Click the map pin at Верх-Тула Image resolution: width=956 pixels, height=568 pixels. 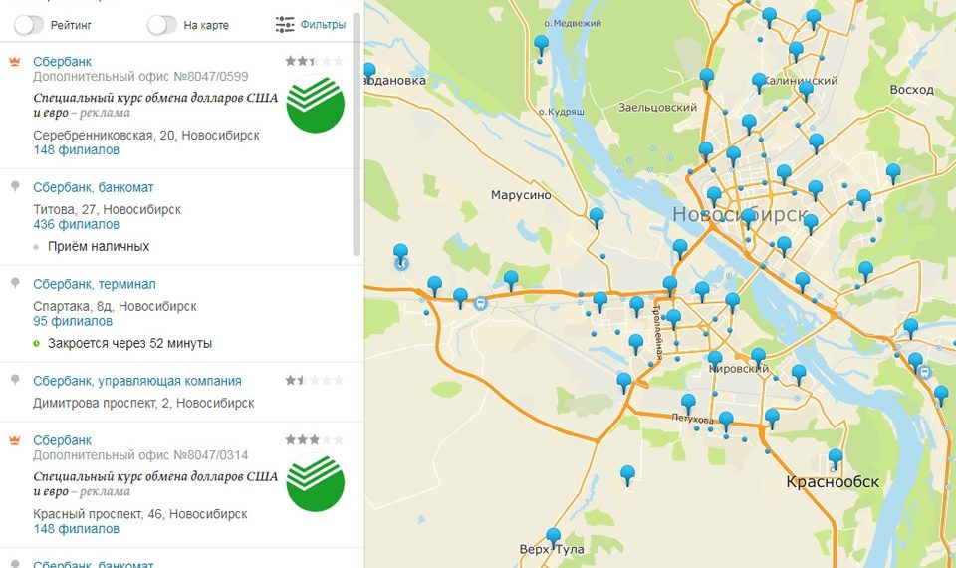554,535
